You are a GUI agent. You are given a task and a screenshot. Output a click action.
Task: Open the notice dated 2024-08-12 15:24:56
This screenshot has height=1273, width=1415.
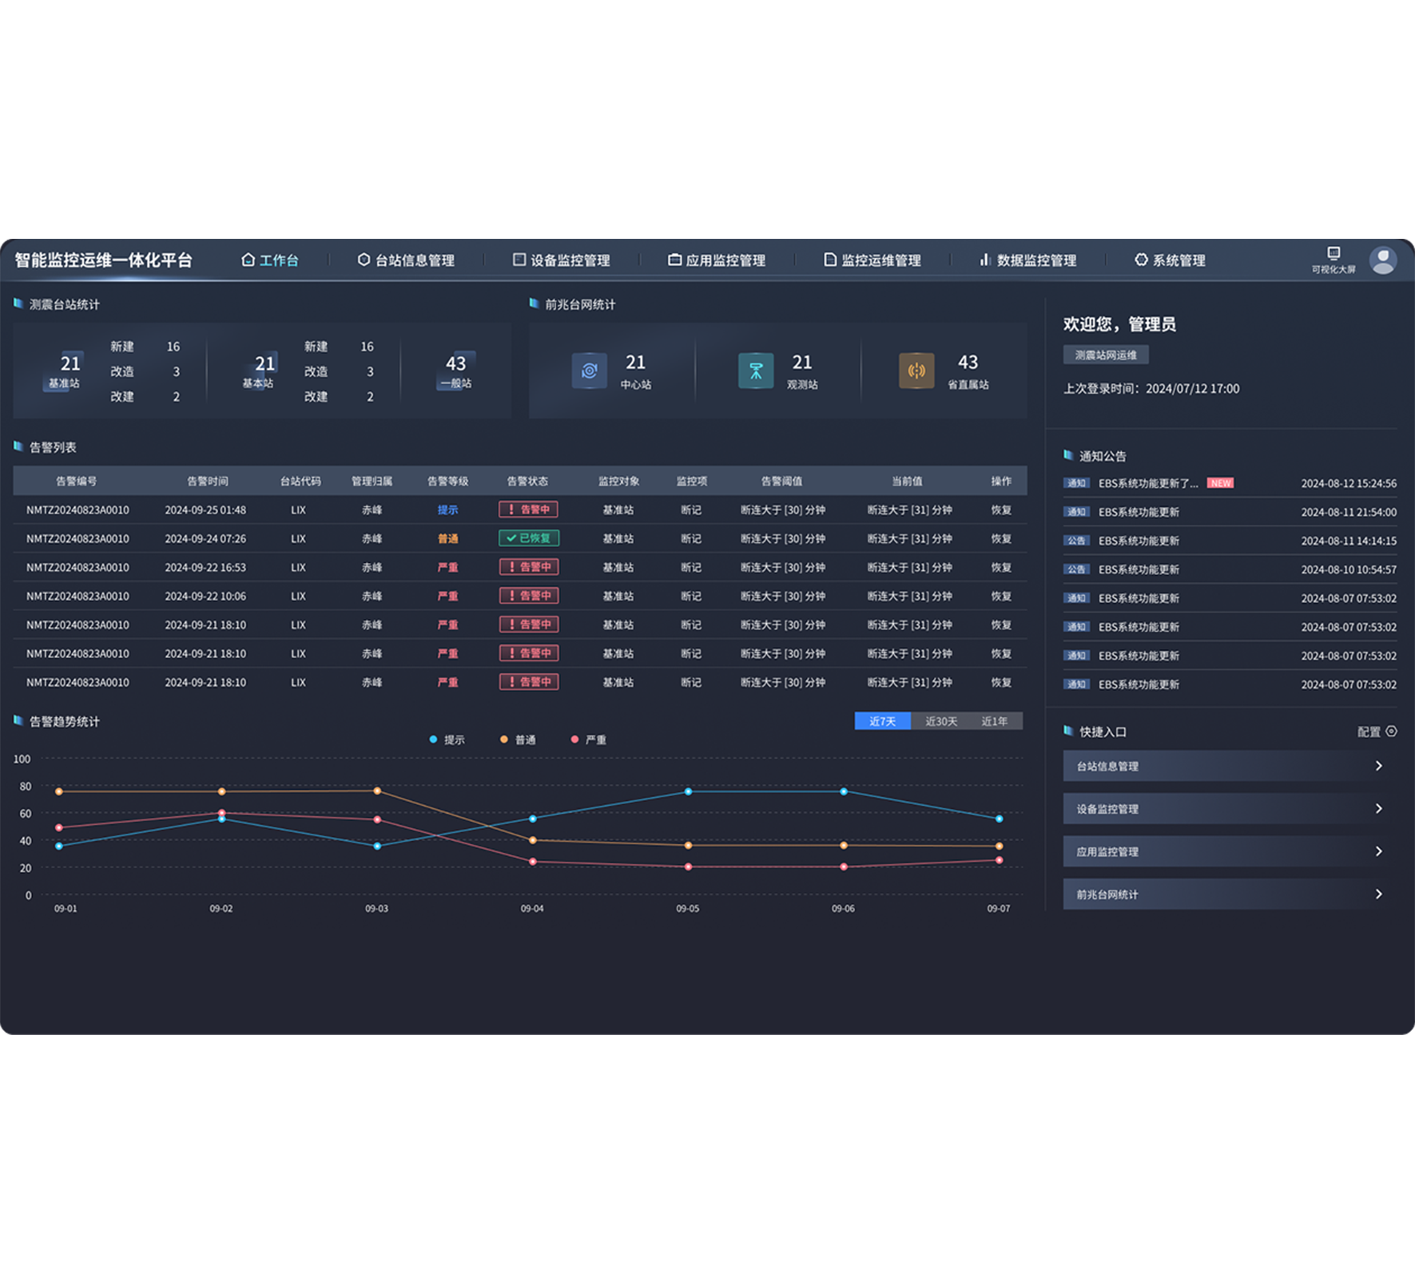click(1230, 483)
